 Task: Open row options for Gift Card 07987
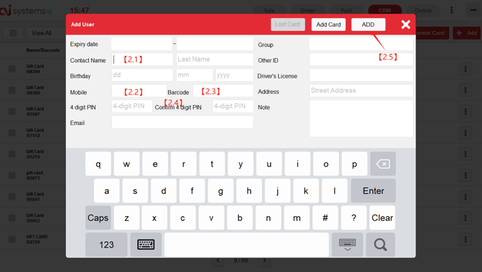[465, 111]
